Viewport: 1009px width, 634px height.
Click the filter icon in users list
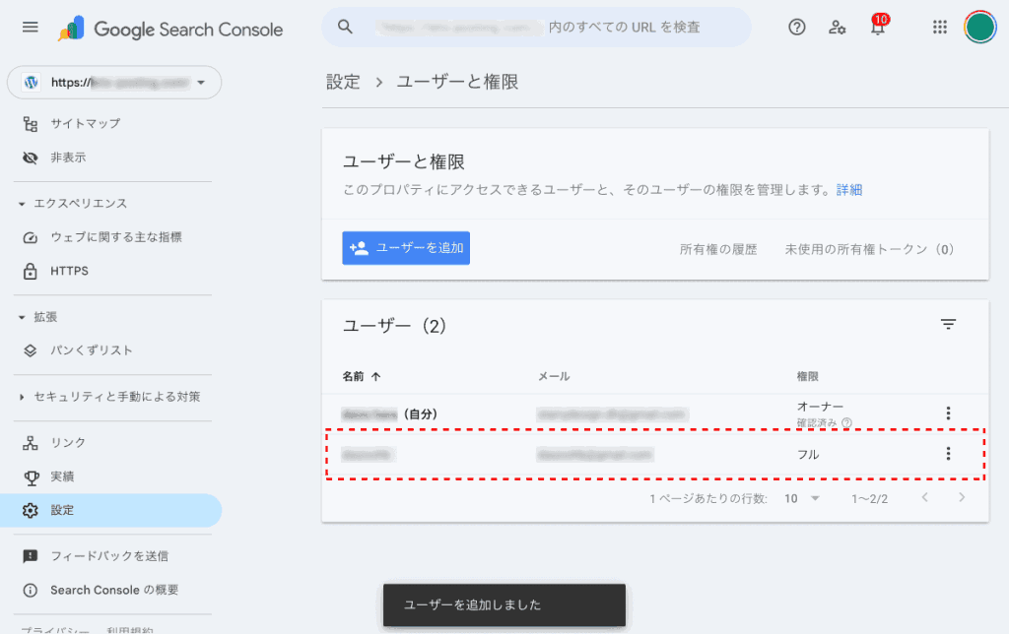(x=948, y=324)
